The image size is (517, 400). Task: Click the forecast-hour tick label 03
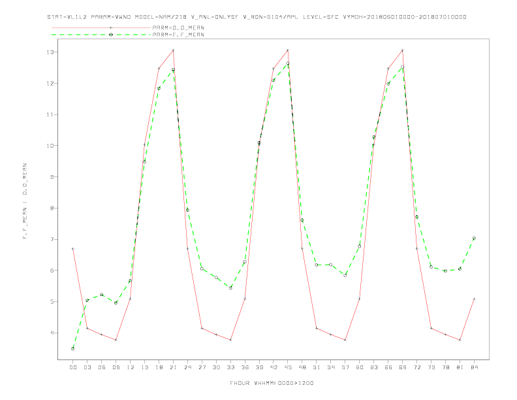87,367
